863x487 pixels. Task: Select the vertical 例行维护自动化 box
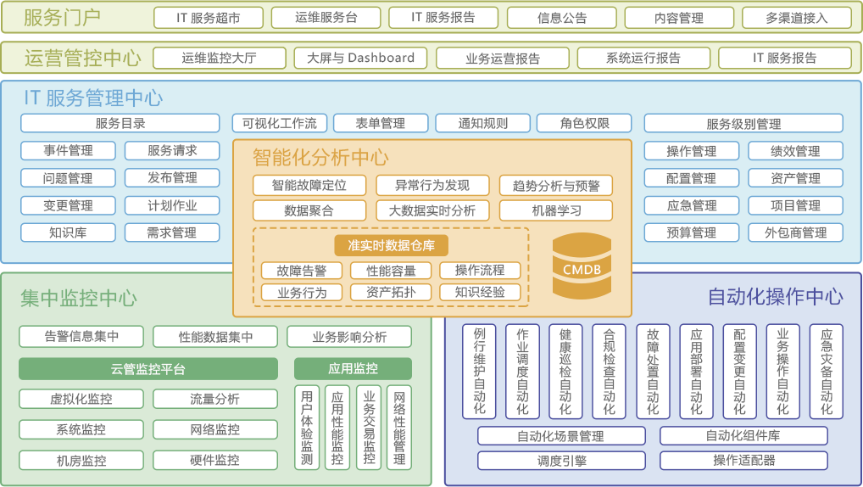pyautogui.click(x=479, y=371)
